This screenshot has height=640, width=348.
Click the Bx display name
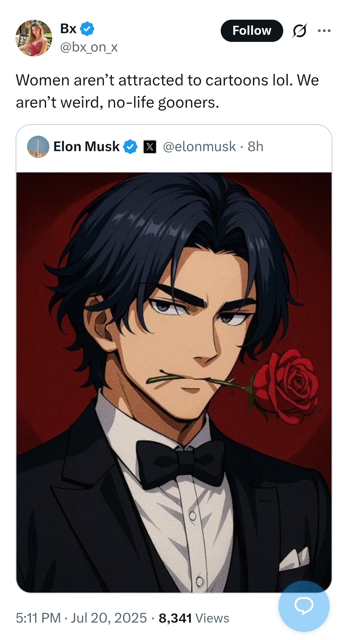coord(68,29)
